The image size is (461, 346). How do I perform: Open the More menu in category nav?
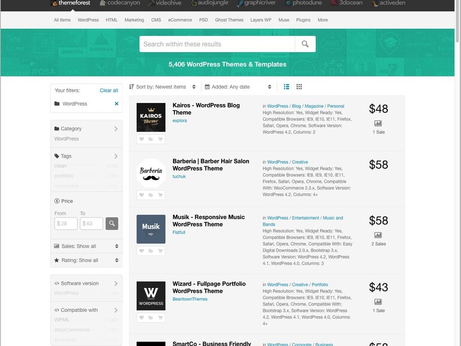pyautogui.click(x=323, y=20)
